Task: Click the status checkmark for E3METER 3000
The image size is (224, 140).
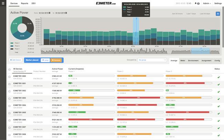Action: click(218, 77)
